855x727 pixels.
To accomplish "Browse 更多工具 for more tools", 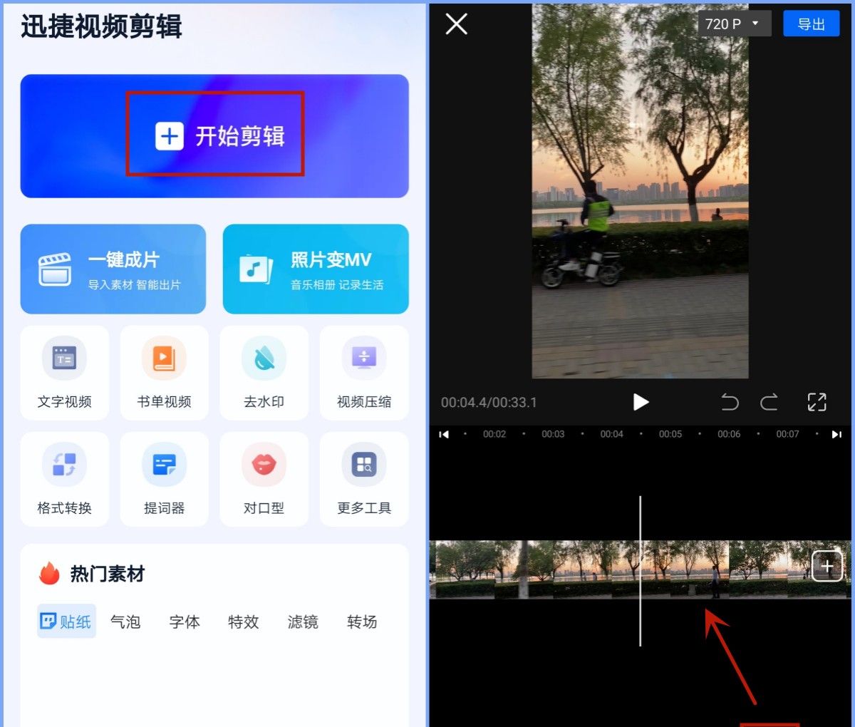I will [363, 478].
